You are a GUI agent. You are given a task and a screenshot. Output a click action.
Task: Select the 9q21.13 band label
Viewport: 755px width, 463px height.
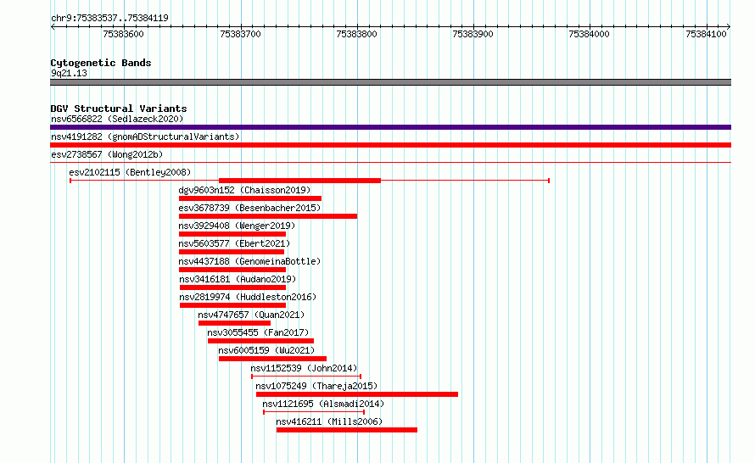(69, 73)
